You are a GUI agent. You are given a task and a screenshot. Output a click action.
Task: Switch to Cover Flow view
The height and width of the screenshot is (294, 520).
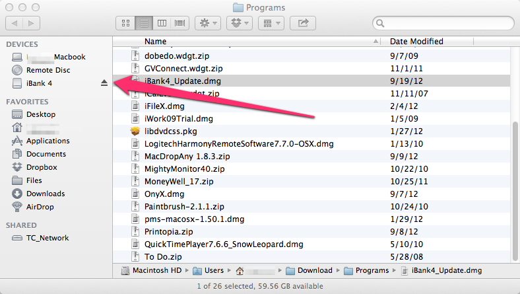[179, 23]
